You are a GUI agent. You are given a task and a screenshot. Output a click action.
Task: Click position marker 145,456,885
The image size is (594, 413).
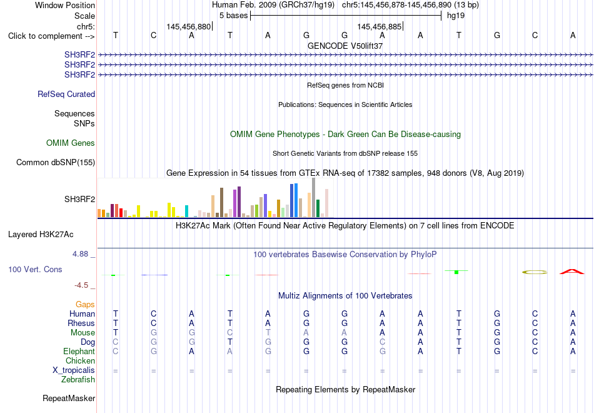tap(379, 26)
